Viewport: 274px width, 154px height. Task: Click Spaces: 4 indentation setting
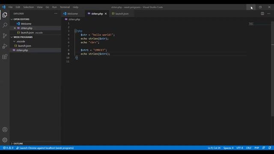click(228, 148)
